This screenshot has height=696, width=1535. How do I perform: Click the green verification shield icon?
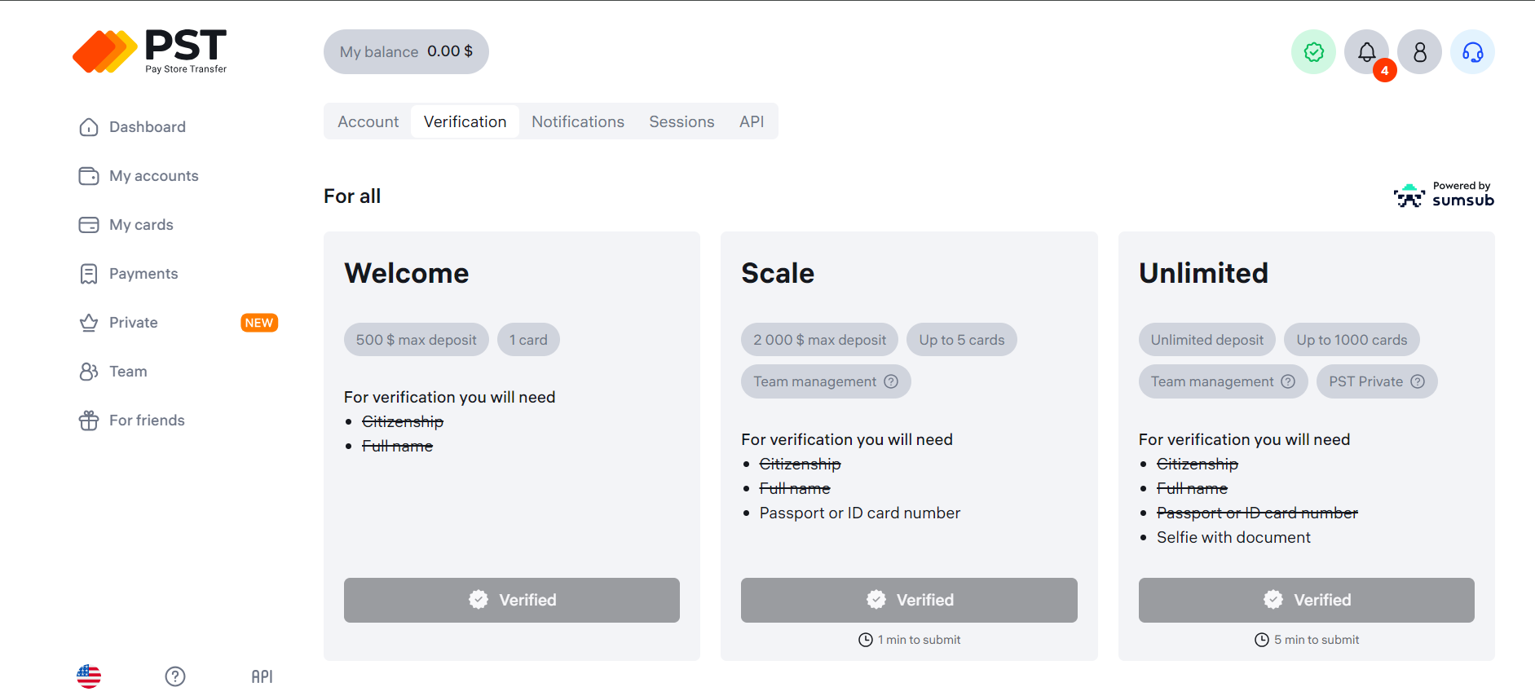click(x=1313, y=52)
